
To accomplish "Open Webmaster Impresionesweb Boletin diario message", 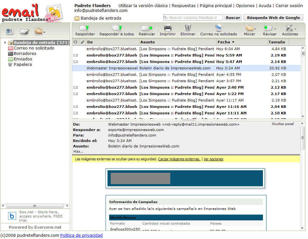I will click(x=186, y=68).
